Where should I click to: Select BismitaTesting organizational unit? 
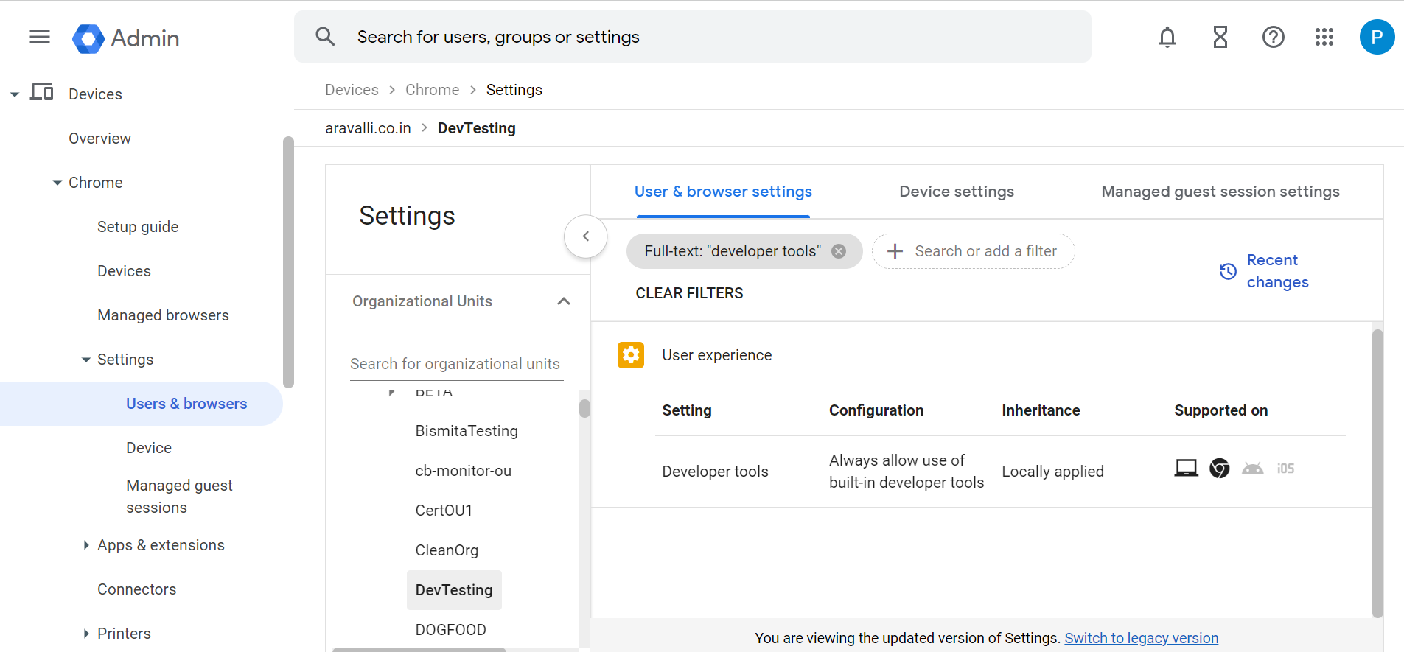point(467,431)
